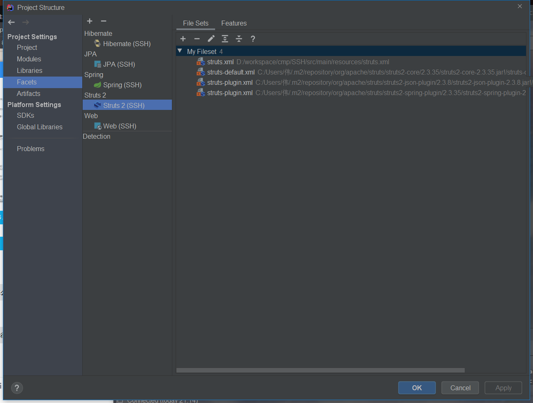Click the Cancel button

[460, 388]
